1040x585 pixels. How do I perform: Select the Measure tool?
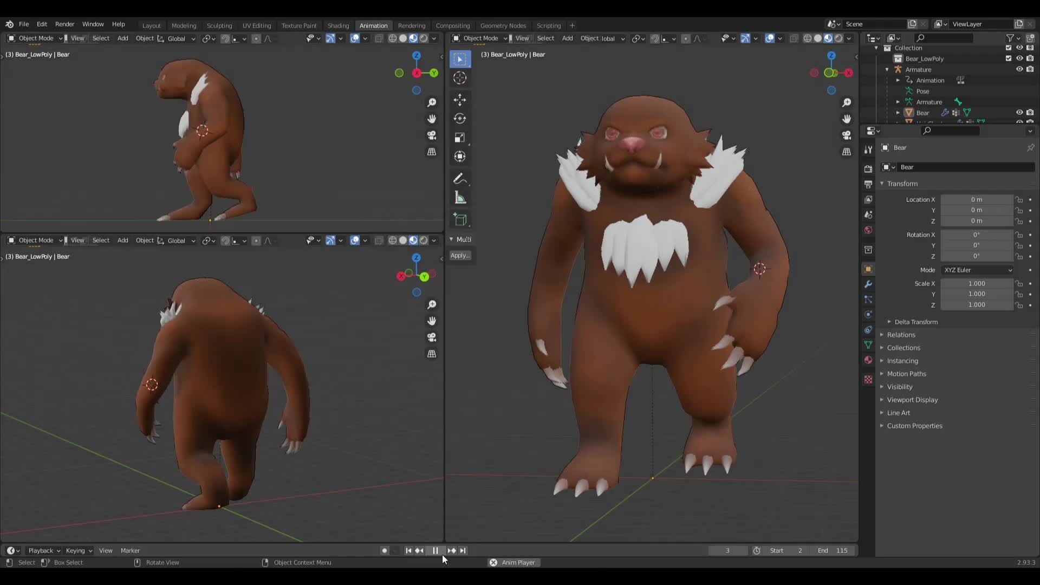tap(460, 197)
